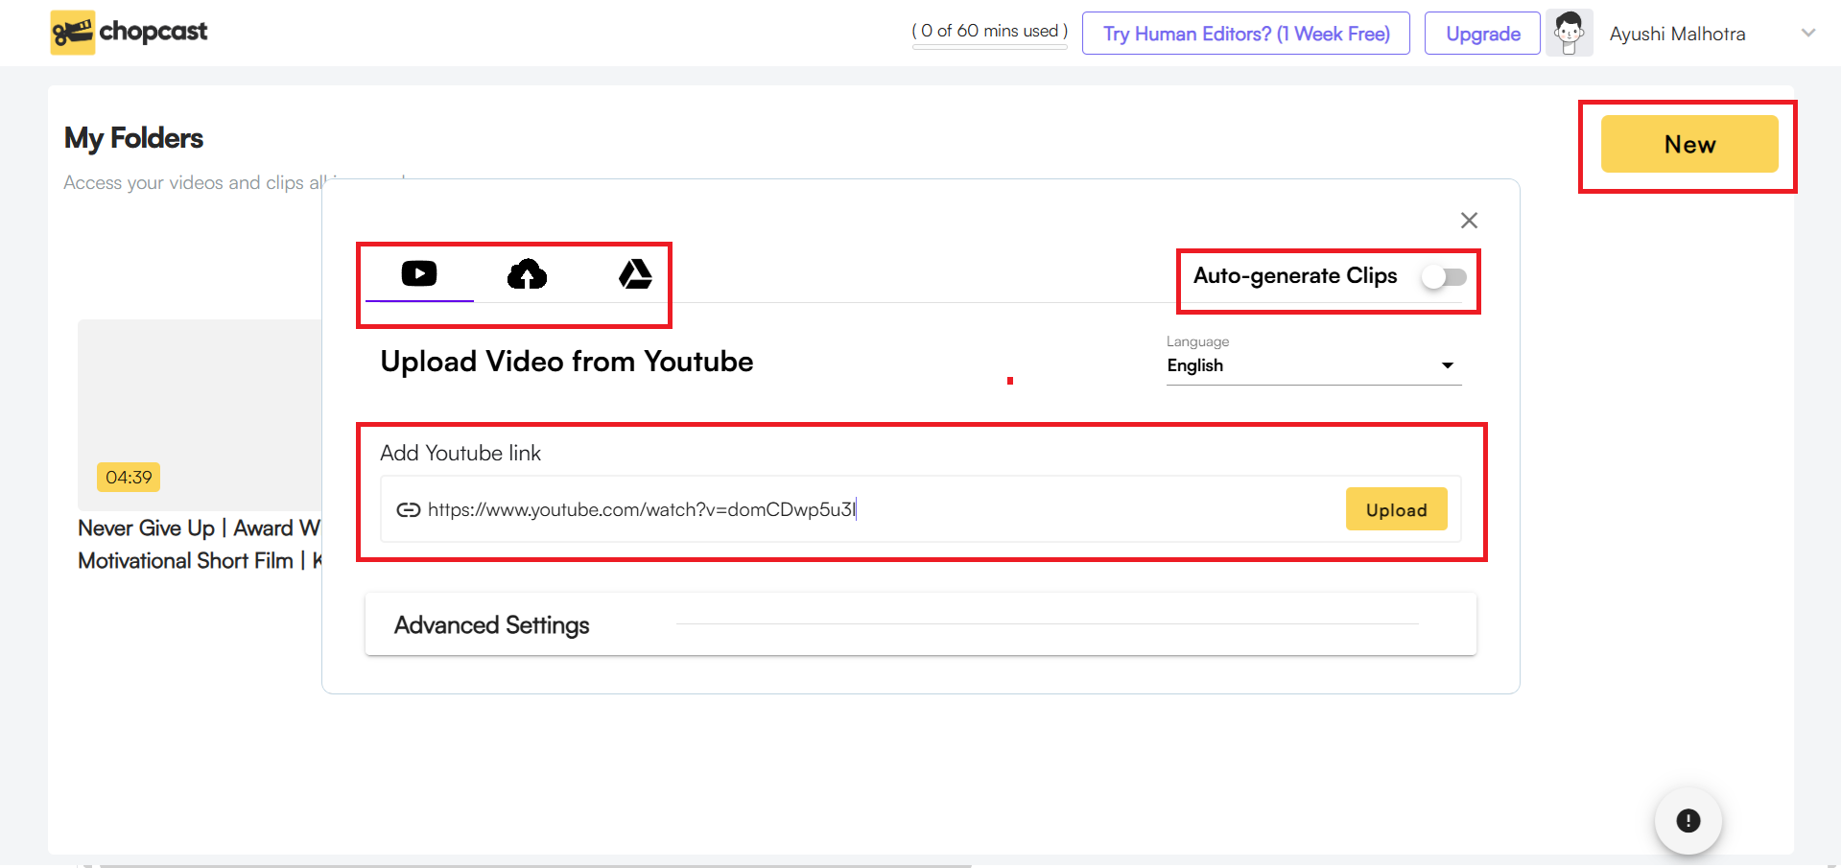The image size is (1841, 868).
Task: Enable the Auto-generate Clips toggle
Action: [x=1444, y=277]
